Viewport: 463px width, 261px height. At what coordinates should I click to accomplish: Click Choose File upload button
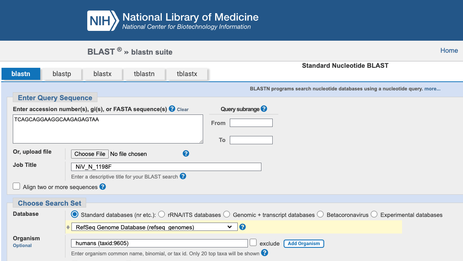click(90, 154)
